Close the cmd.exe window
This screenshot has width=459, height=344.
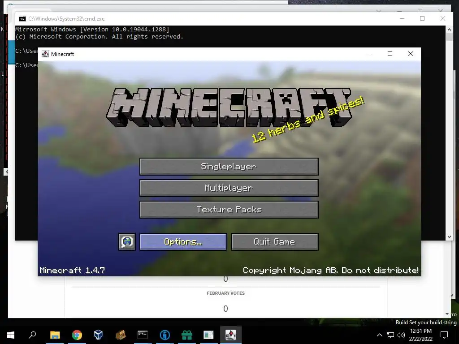tap(442, 18)
